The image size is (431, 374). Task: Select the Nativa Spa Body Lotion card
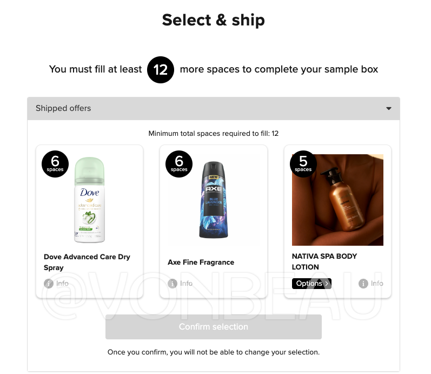337,221
